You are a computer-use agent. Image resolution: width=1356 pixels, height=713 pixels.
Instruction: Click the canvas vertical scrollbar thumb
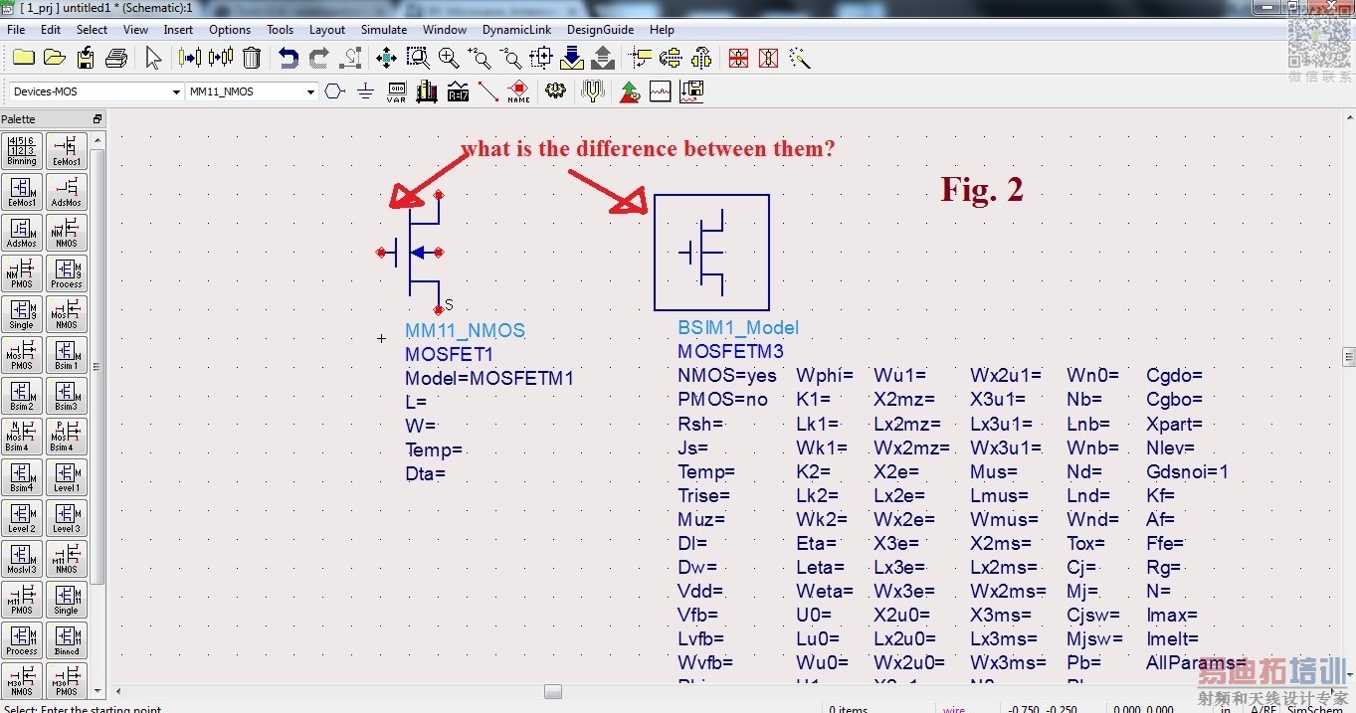[1349, 356]
